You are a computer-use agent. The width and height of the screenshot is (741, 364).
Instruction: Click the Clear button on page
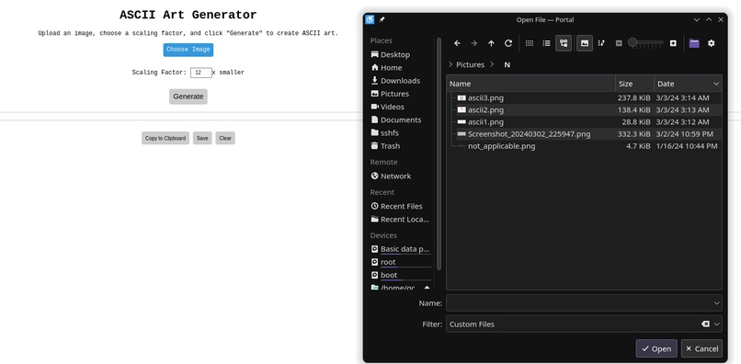[225, 138]
